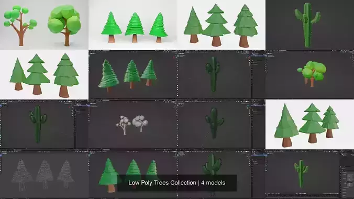Open the wireframe pine trees image
The width and height of the screenshot is (354, 199).
pyautogui.click(x=44, y=174)
